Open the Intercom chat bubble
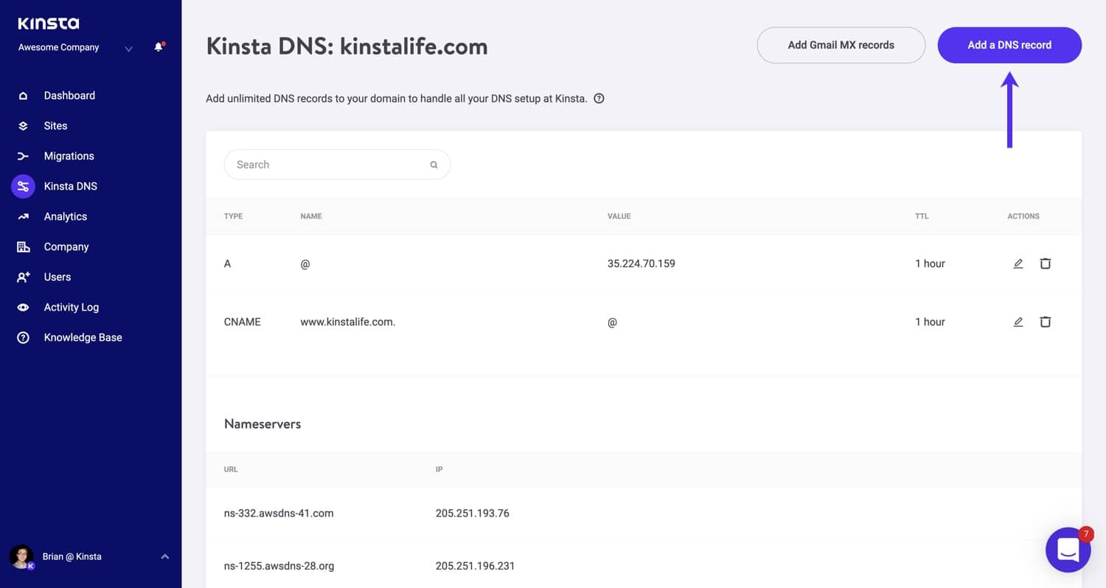Screen dimensions: 1106x588 tap(1068, 550)
